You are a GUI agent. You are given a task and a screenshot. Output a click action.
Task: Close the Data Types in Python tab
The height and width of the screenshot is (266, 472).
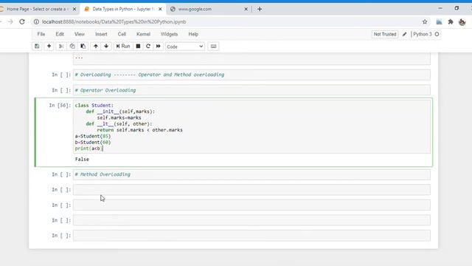160,9
